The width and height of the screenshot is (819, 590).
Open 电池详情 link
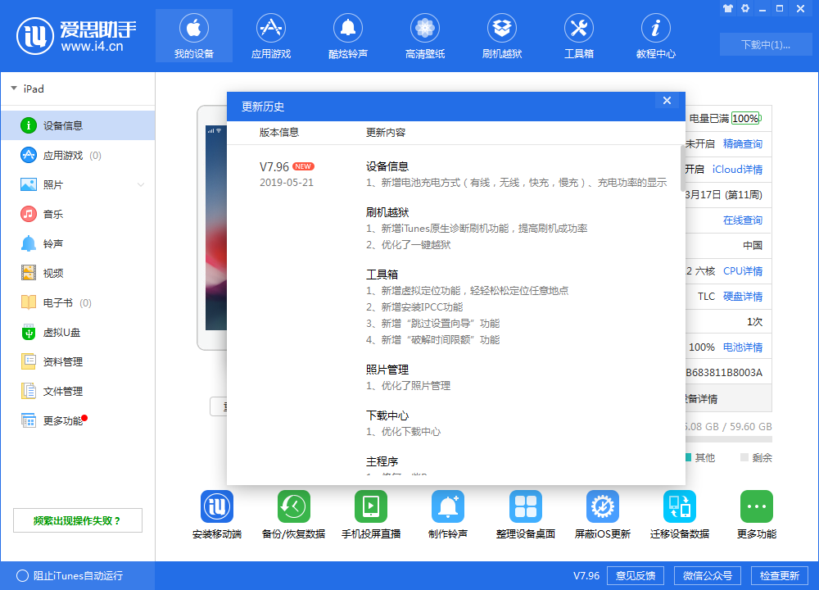742,347
